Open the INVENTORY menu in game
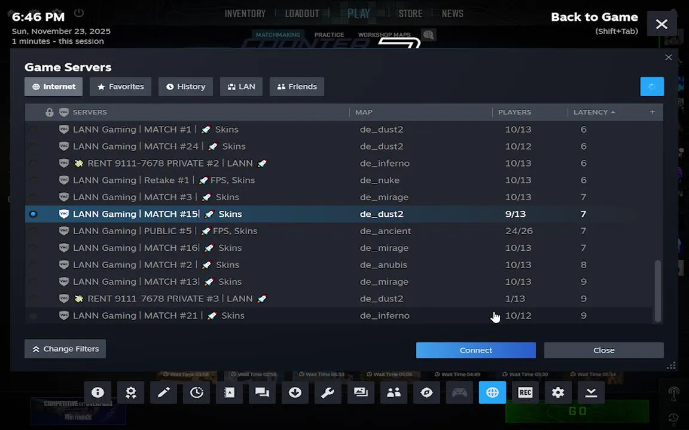 245,14
